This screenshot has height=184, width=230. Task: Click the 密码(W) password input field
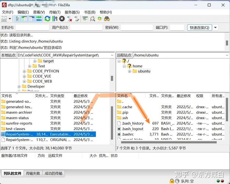pos(137,28)
